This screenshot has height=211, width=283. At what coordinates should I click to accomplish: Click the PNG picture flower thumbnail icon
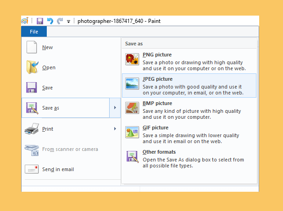(x=132, y=59)
